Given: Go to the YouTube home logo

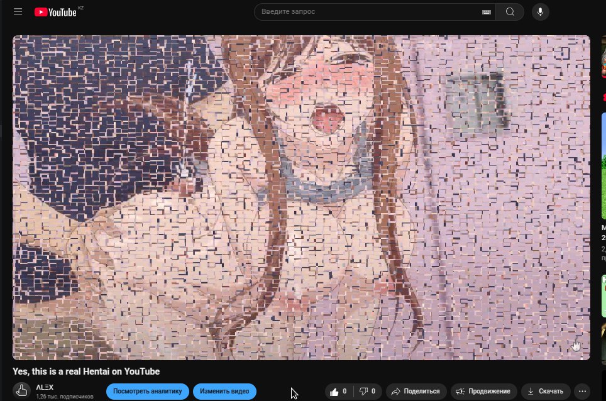Looking at the screenshot, I should tap(56, 13).
